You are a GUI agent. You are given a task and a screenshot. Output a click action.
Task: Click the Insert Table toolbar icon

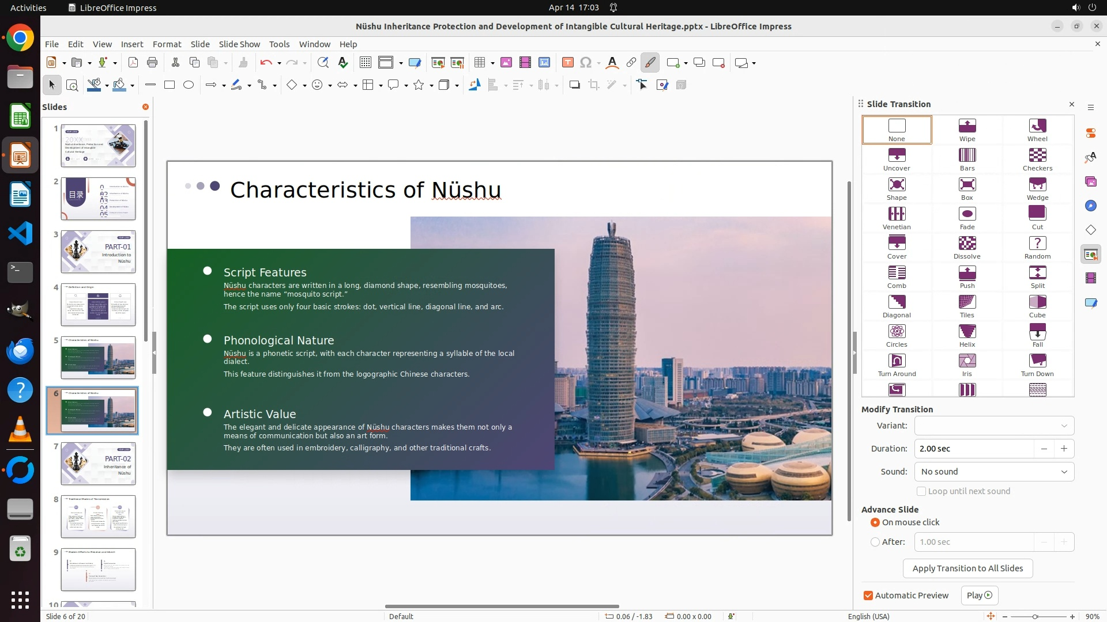point(479,63)
